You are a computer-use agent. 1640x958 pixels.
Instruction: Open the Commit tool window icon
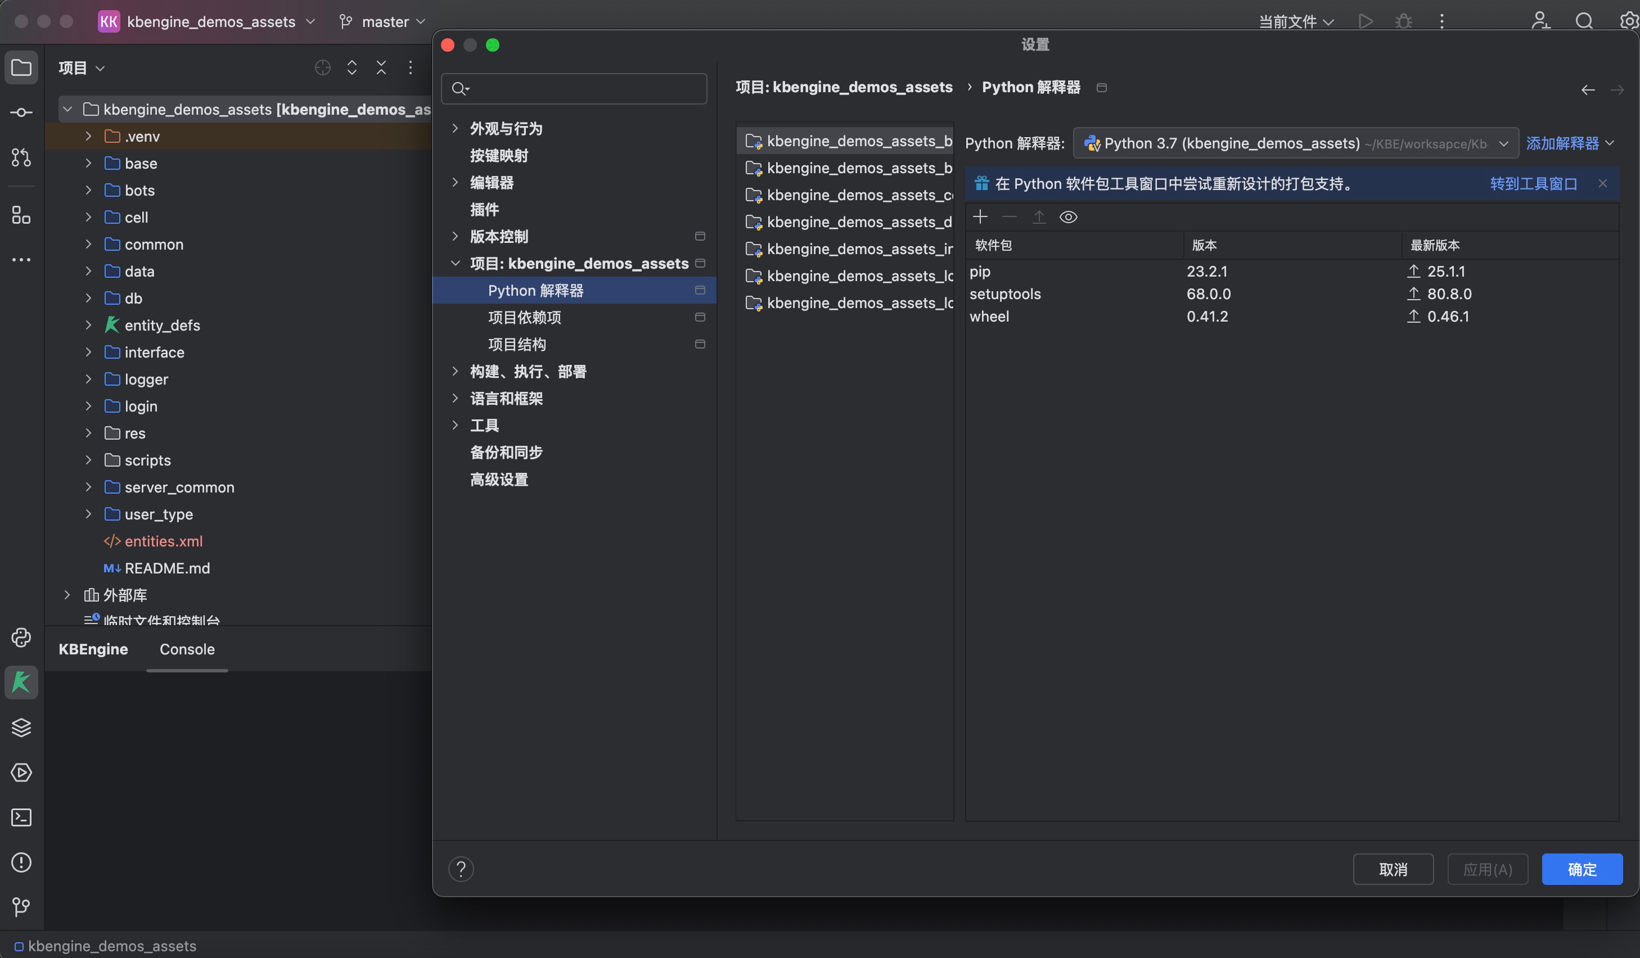[x=21, y=112]
